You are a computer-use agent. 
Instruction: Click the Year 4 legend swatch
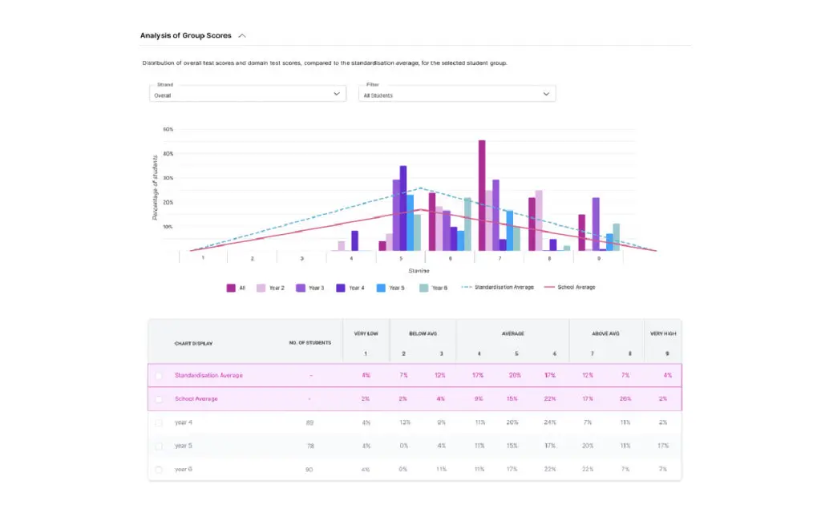(341, 288)
